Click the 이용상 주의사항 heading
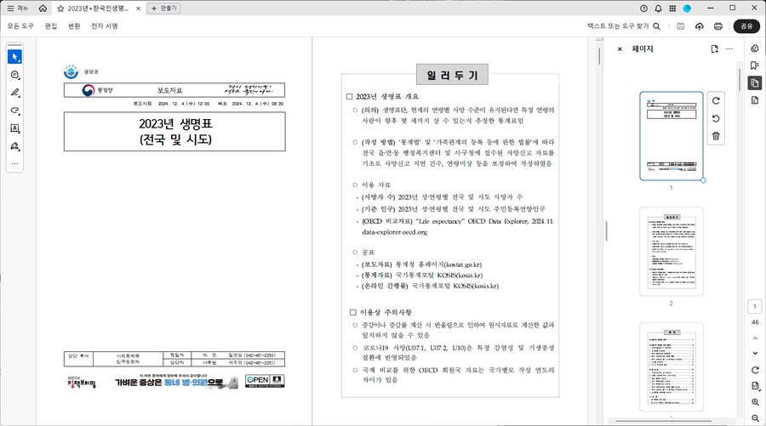766x426 pixels. coord(386,312)
